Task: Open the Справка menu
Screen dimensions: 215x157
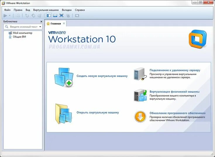Action: click(x=80, y=10)
